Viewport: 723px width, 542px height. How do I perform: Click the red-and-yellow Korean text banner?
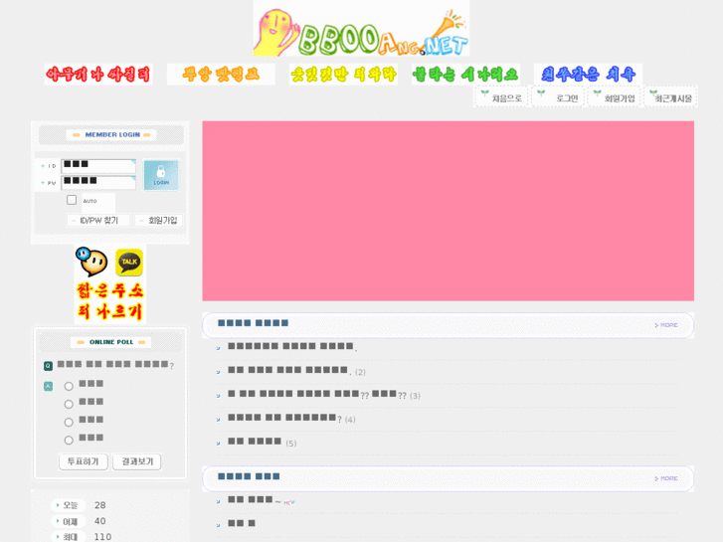point(109,301)
